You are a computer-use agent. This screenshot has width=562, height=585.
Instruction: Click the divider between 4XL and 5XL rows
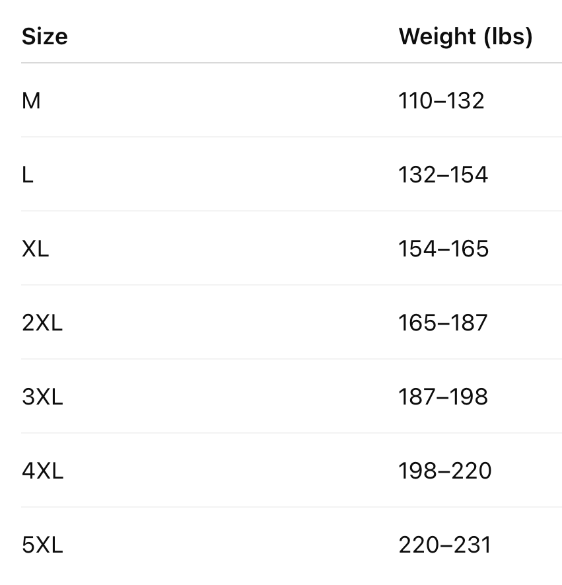coord(291,507)
